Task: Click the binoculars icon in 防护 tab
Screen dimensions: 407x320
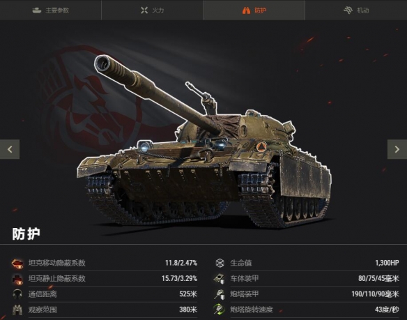Action: click(x=246, y=10)
